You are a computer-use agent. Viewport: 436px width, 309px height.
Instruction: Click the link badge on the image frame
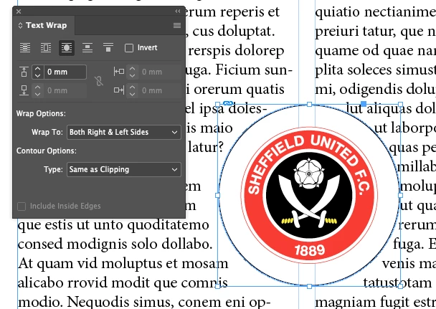228,104
